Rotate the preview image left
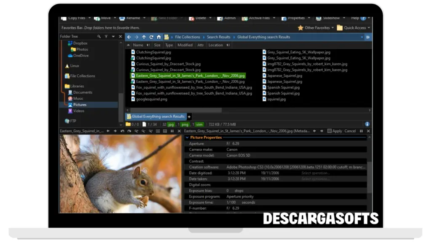Image resolution: width=431 pixels, height=242 pixels. [122, 131]
